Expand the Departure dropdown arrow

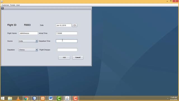point(37,50)
